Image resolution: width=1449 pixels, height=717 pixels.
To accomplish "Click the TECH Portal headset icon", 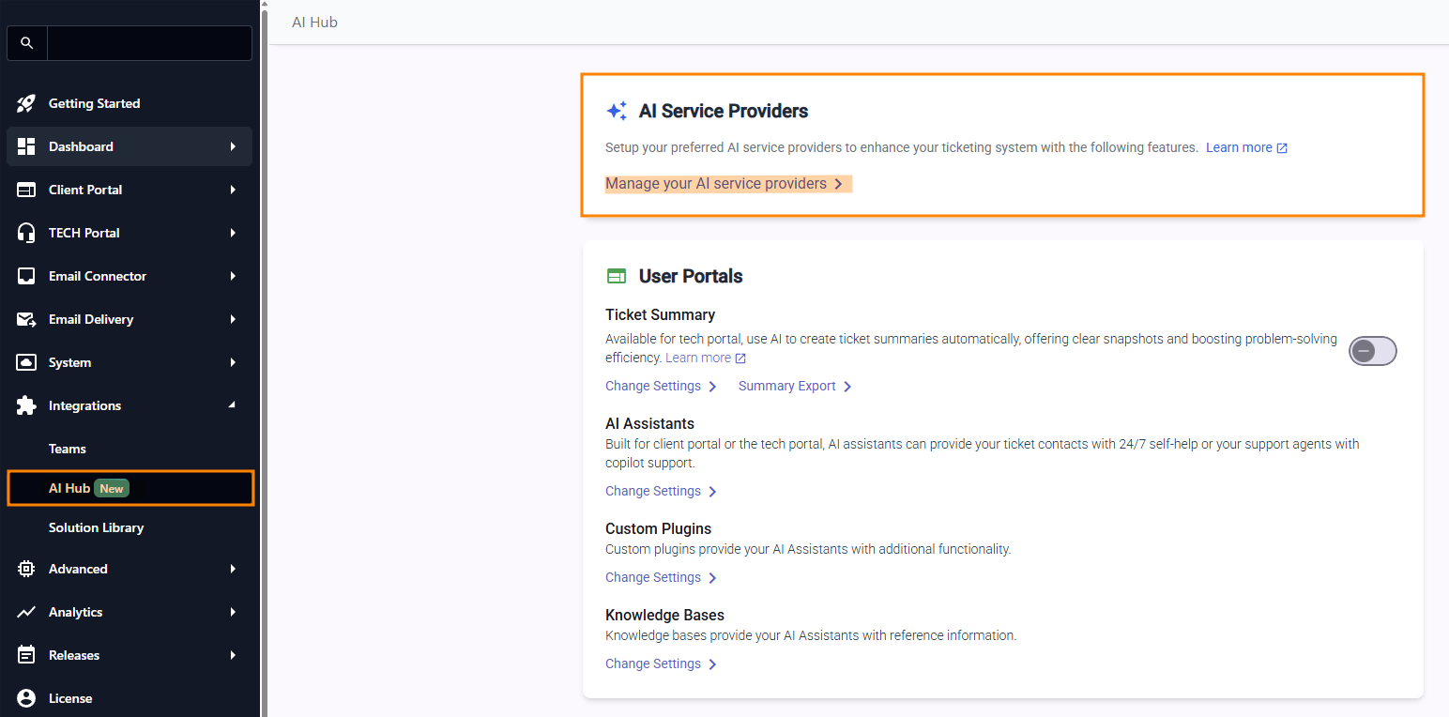I will pos(26,233).
